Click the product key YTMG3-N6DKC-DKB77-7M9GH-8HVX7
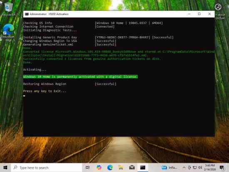The image size is (229, 172). click(x=123, y=37)
